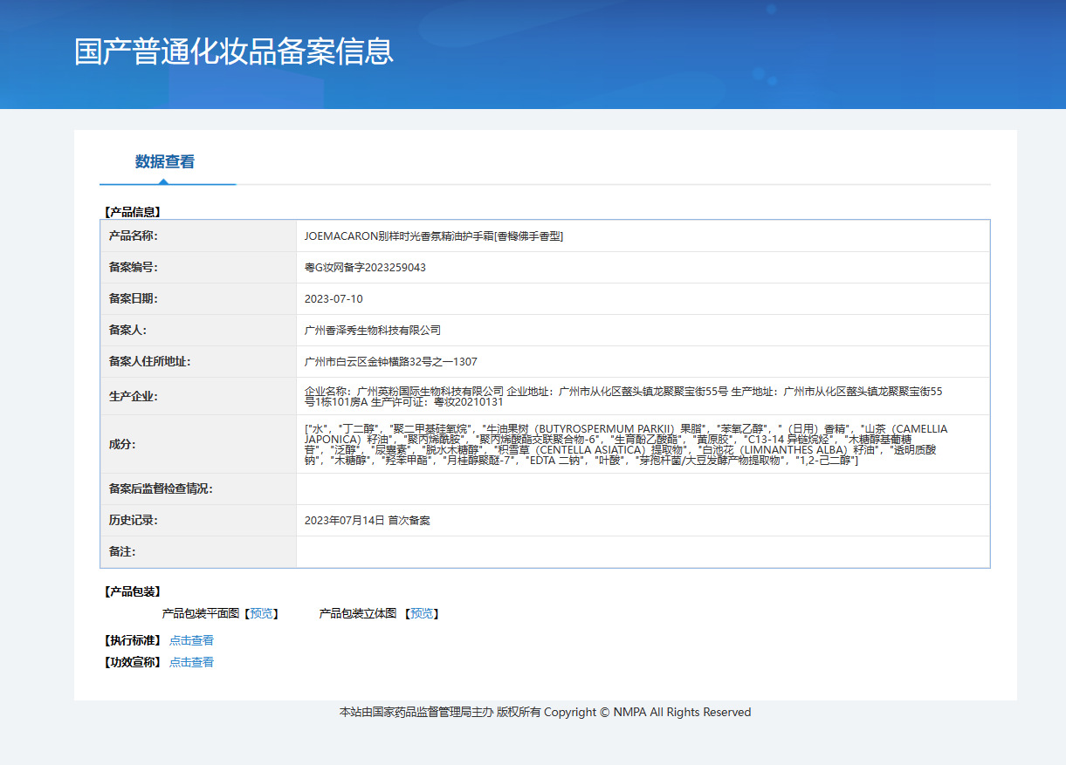Image resolution: width=1066 pixels, height=765 pixels.
Task: Click the address 广州市白云区金钟横路32号之一1307
Action: click(x=390, y=362)
